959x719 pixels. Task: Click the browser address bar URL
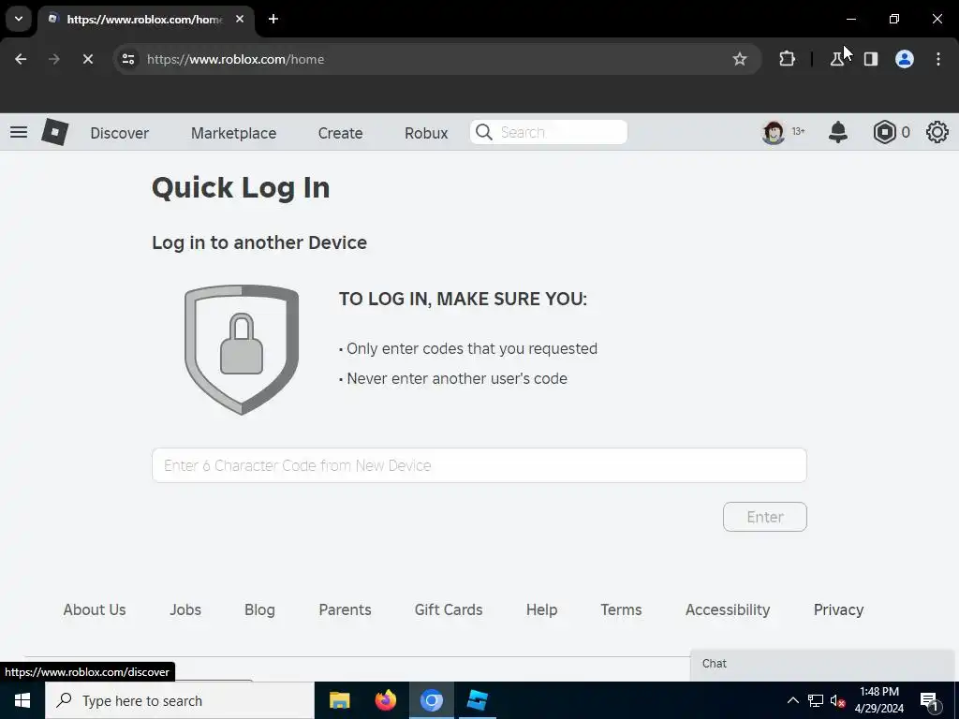coord(235,59)
